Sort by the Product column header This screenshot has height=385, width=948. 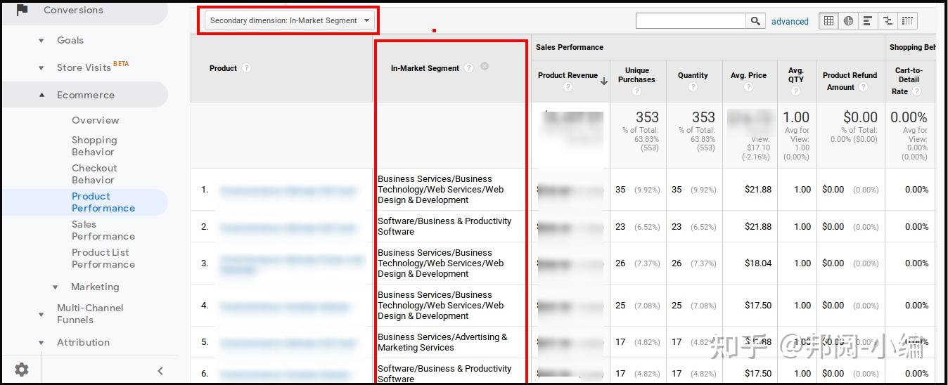point(223,68)
